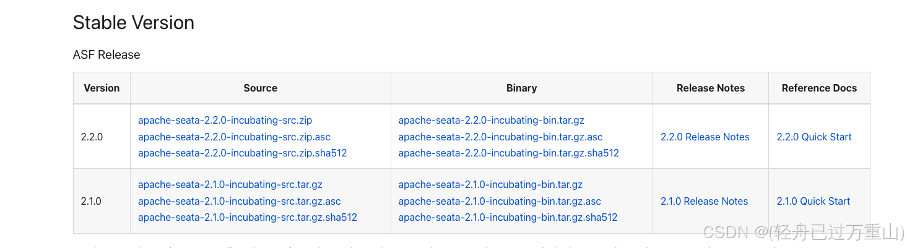Open the 2.1.0 Quick Start docs
The image size is (907, 248).
tap(813, 201)
